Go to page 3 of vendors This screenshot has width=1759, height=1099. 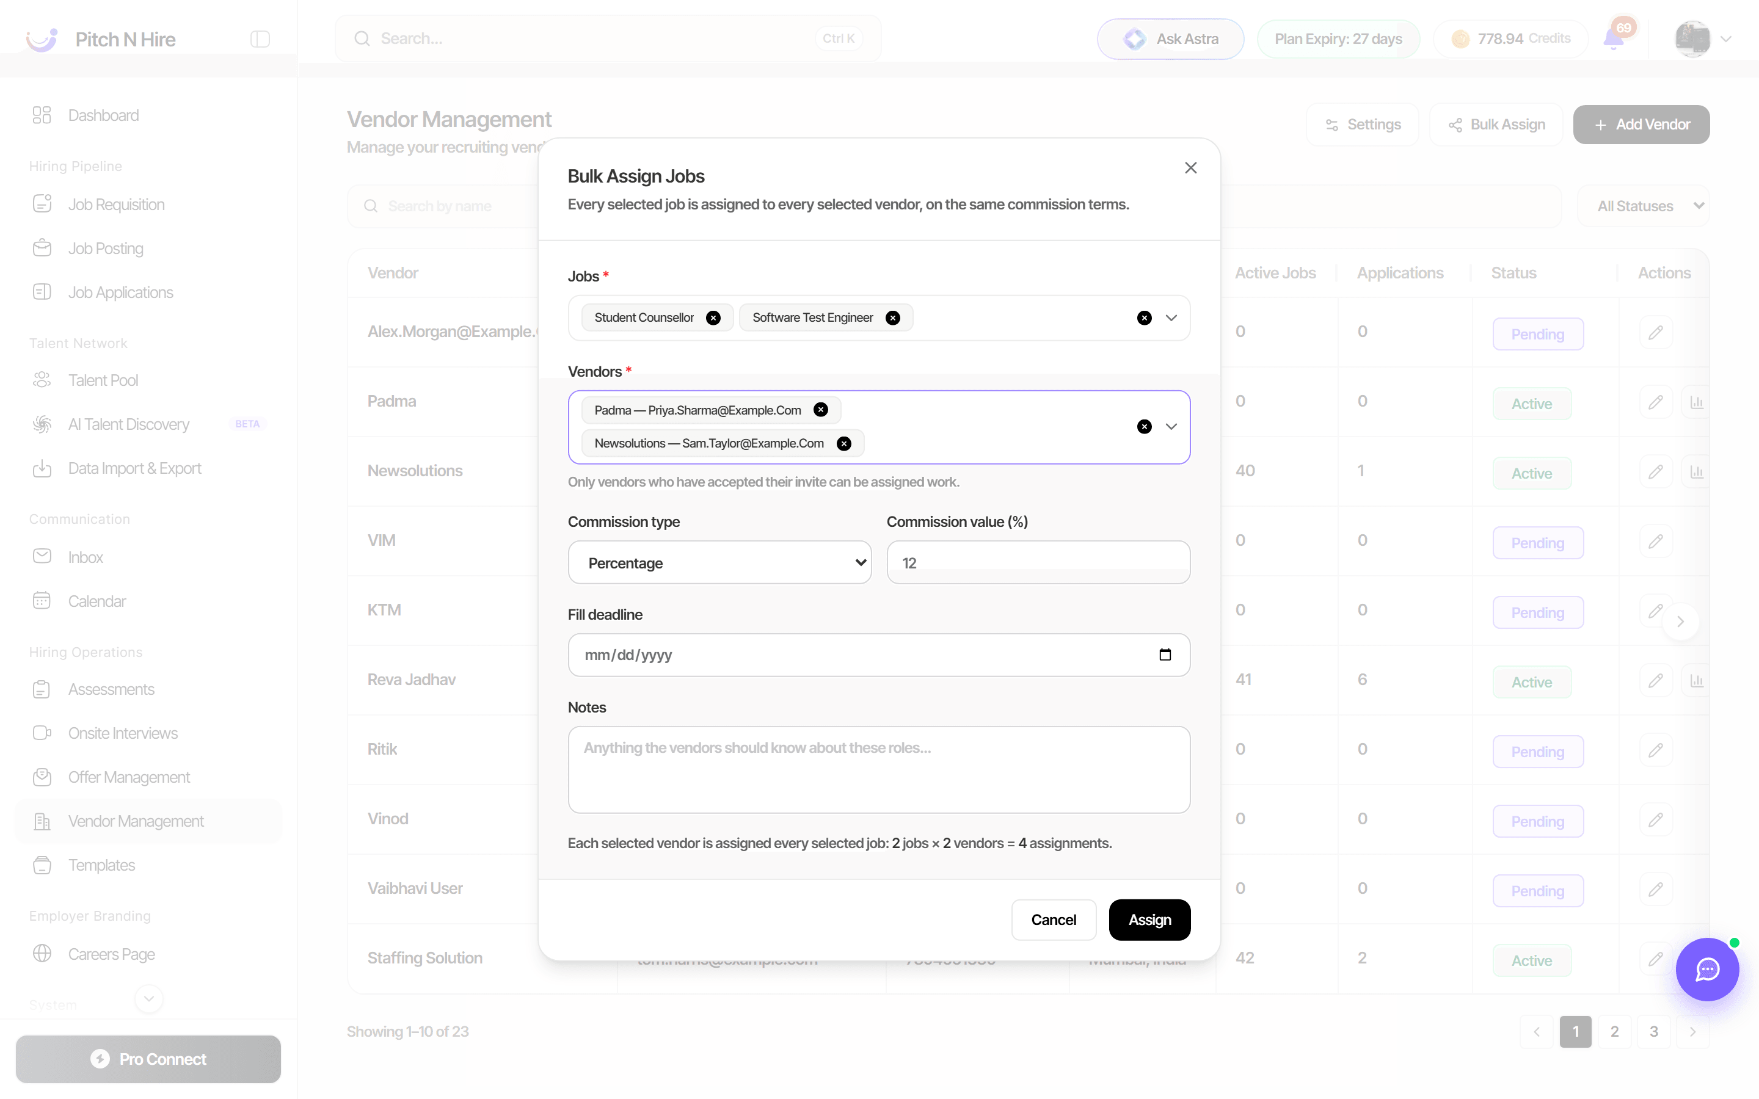point(1653,1032)
